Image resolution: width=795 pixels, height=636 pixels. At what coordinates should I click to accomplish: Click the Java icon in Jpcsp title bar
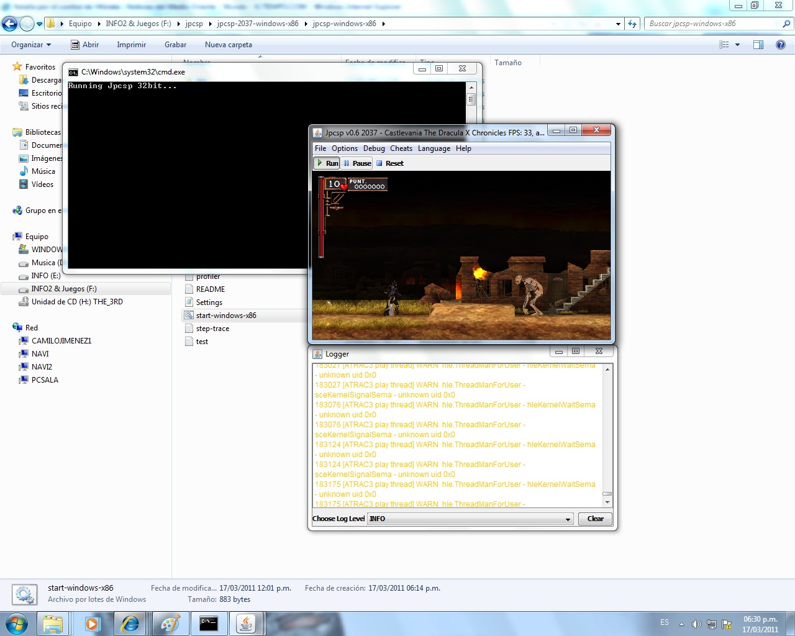tap(317, 132)
